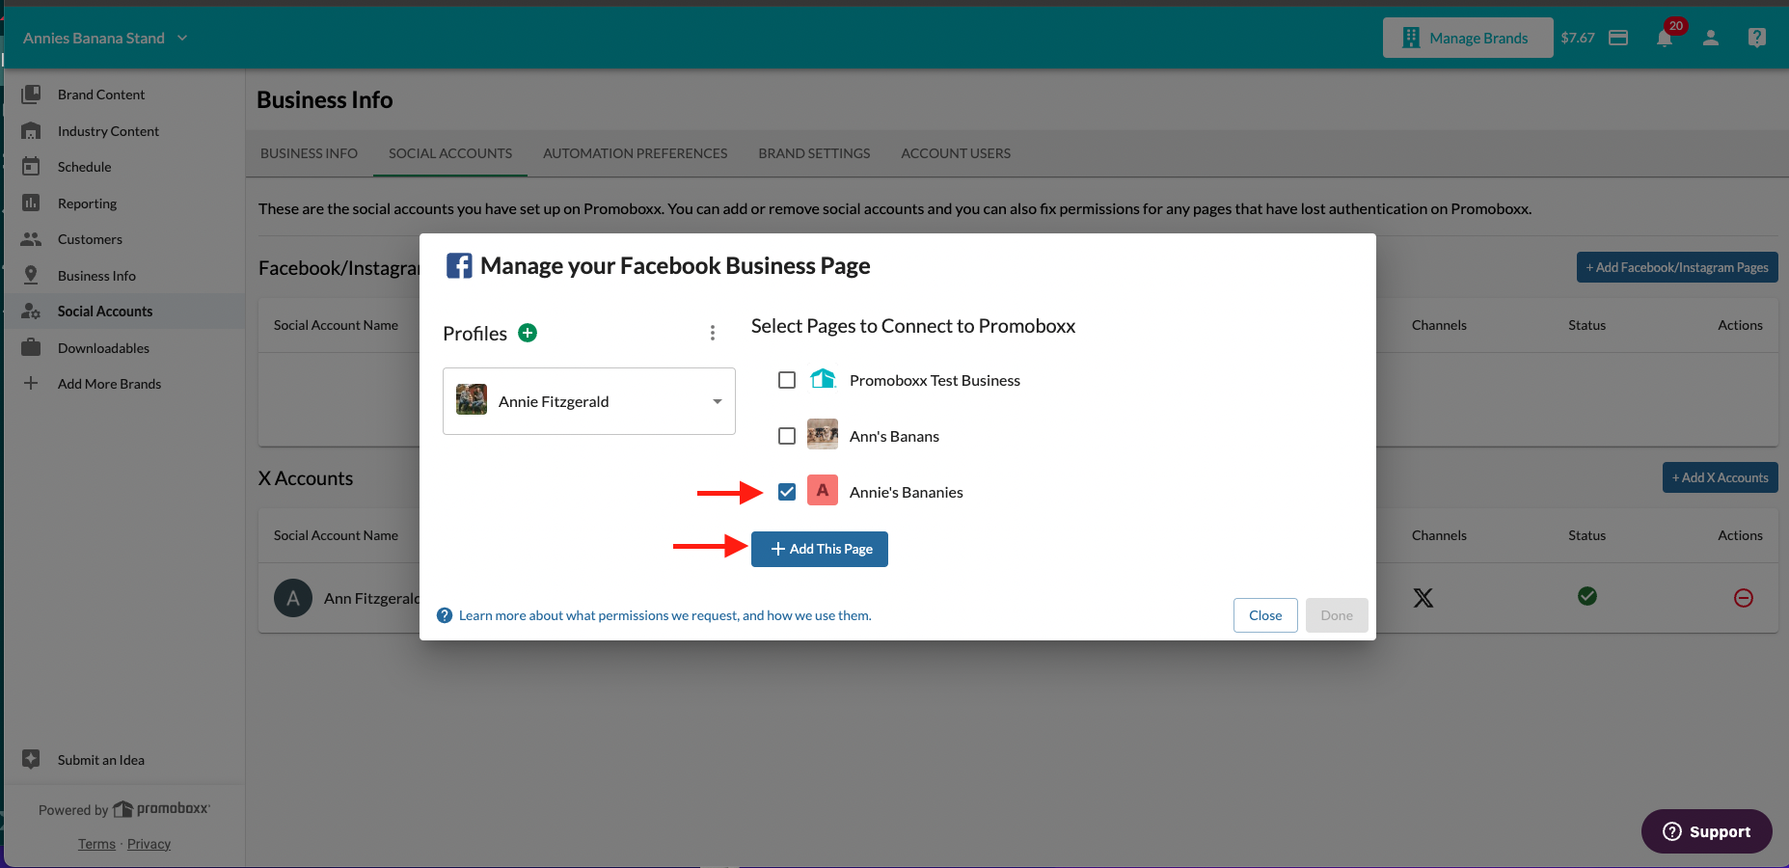Click Add X Accounts button
Image resolution: width=1789 pixels, height=868 pixels.
click(1720, 477)
